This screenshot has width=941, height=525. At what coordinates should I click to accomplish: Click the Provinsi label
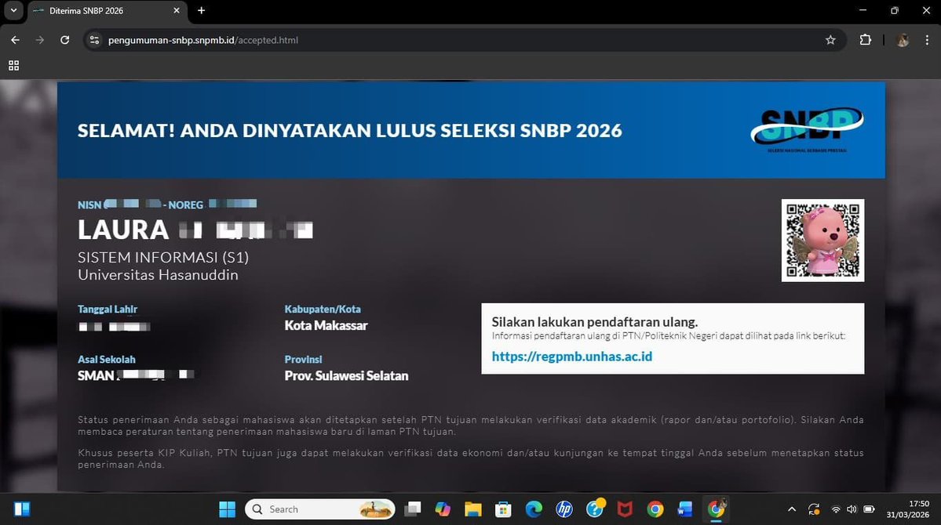(x=303, y=360)
